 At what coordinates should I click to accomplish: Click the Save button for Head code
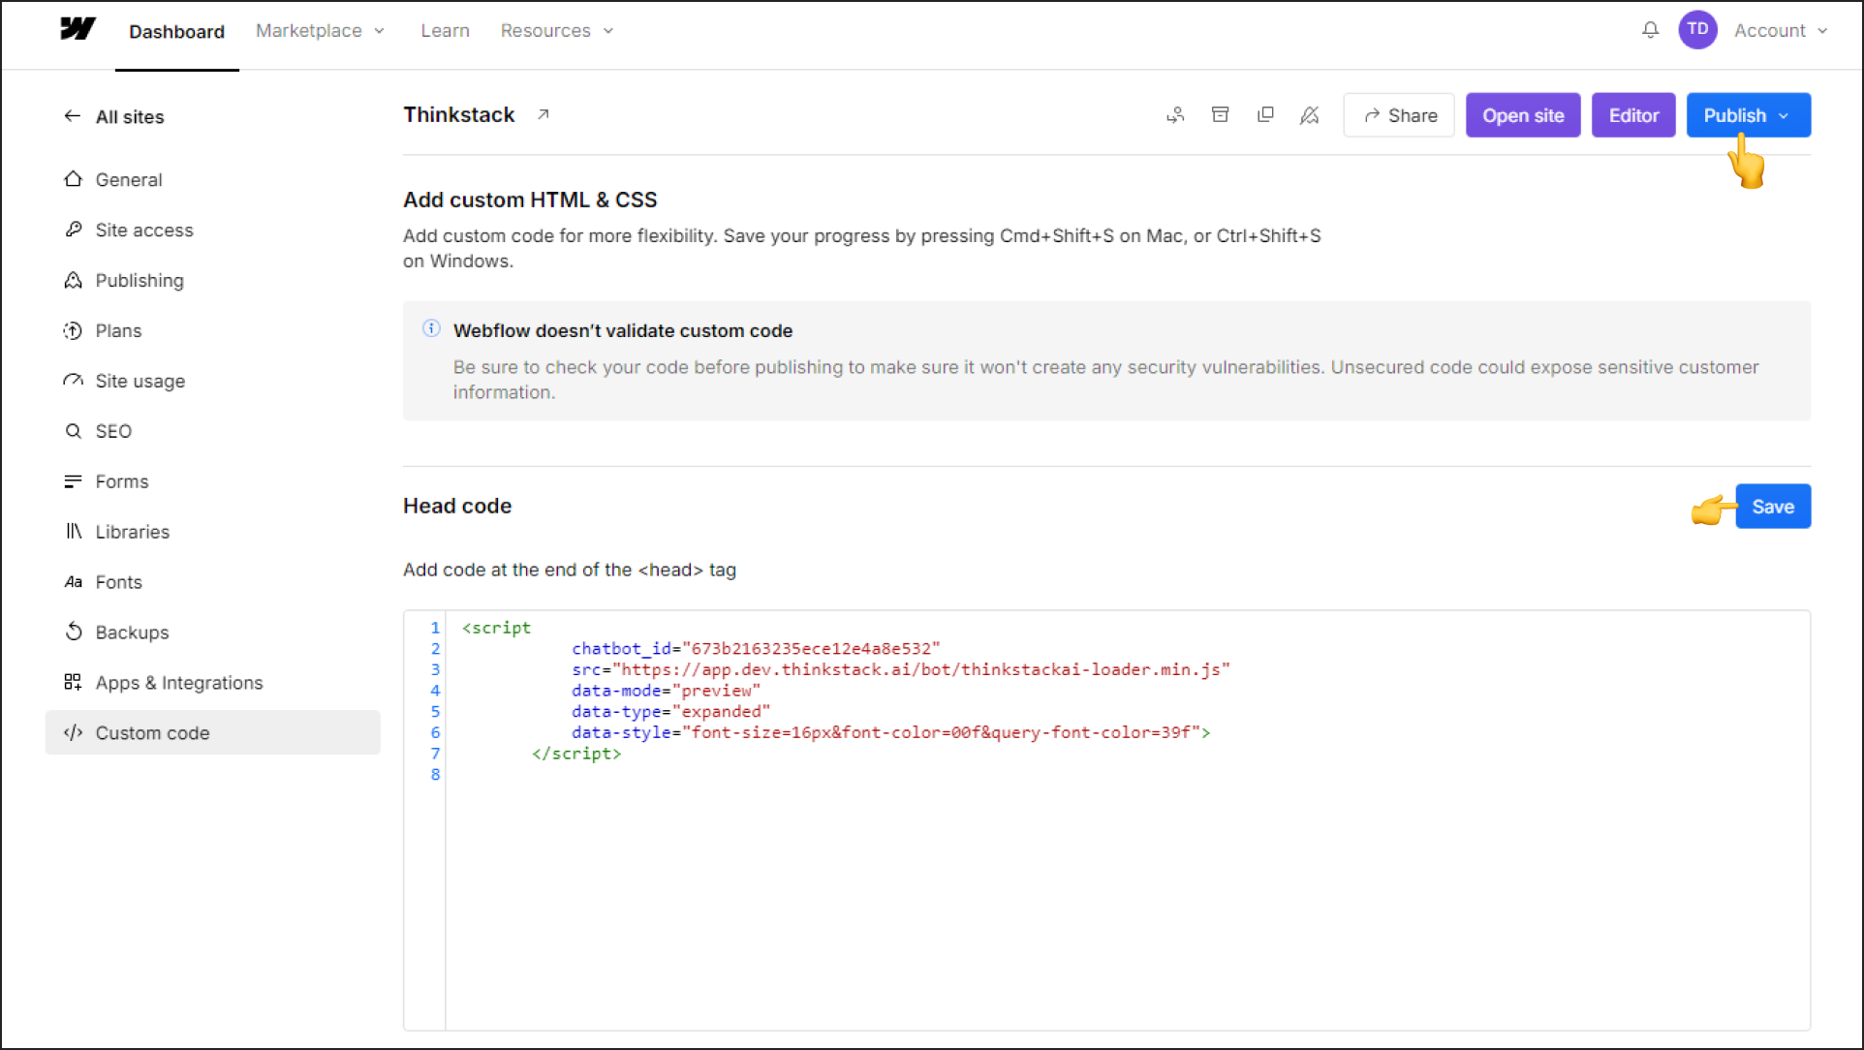(1773, 506)
